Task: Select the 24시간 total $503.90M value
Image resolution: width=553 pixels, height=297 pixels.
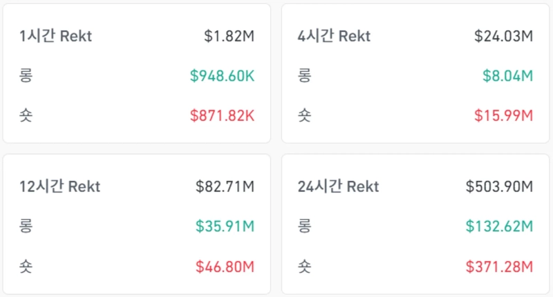Action: click(x=499, y=186)
